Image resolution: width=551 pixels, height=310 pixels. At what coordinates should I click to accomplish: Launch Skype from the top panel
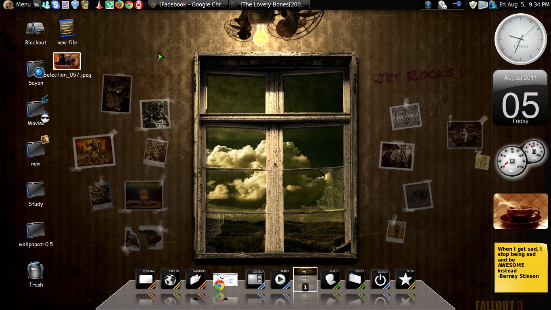pyautogui.click(x=56, y=5)
